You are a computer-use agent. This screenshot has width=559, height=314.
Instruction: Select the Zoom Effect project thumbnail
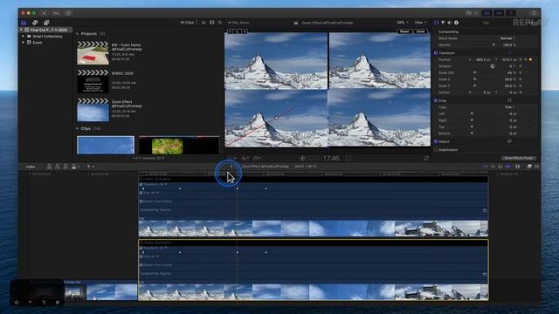(93, 110)
